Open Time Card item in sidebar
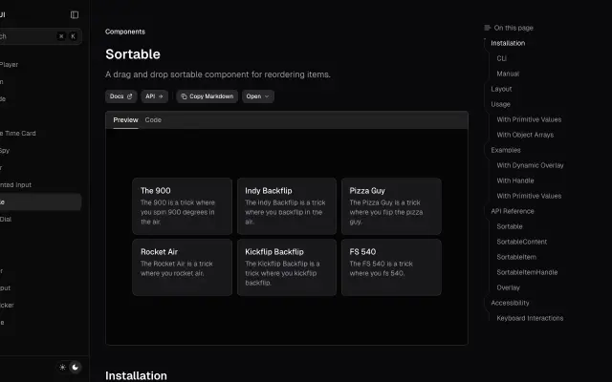612x382 pixels. pyautogui.click(x=18, y=134)
